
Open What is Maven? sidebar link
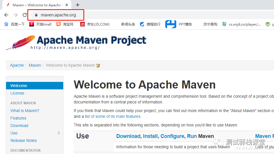coord(25,111)
